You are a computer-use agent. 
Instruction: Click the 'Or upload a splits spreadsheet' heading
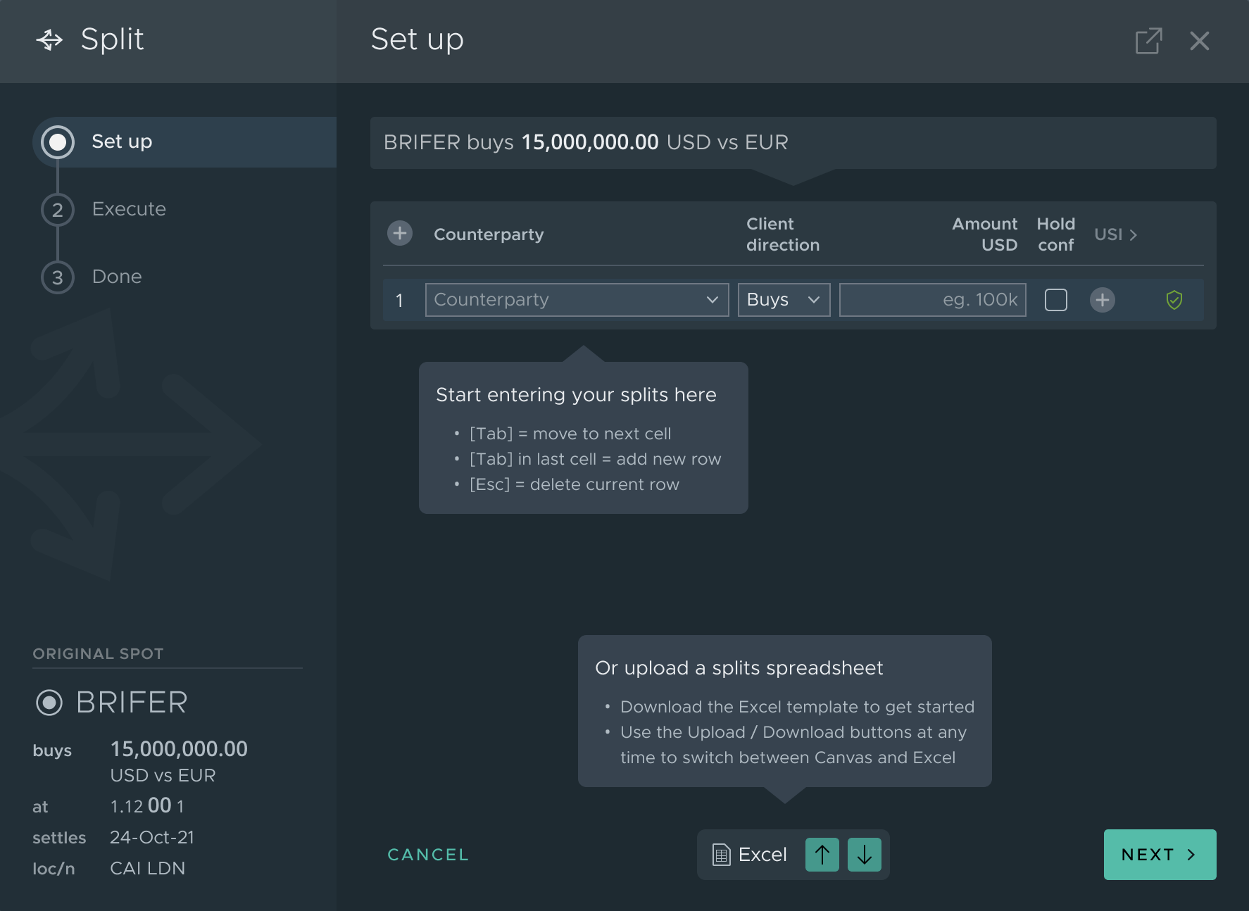739,668
